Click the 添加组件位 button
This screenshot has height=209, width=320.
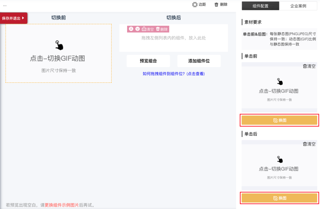point(199,61)
